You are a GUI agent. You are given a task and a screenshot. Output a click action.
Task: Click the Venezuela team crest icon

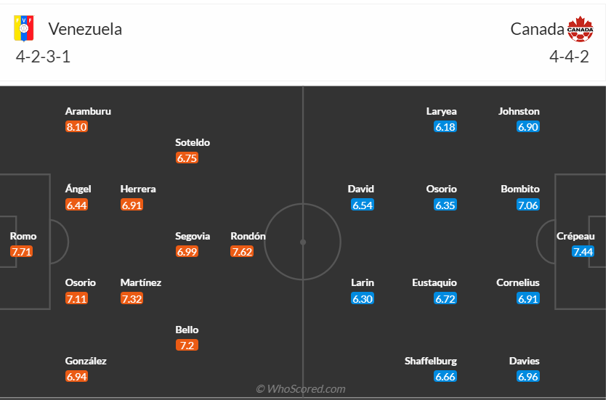pyautogui.click(x=25, y=29)
